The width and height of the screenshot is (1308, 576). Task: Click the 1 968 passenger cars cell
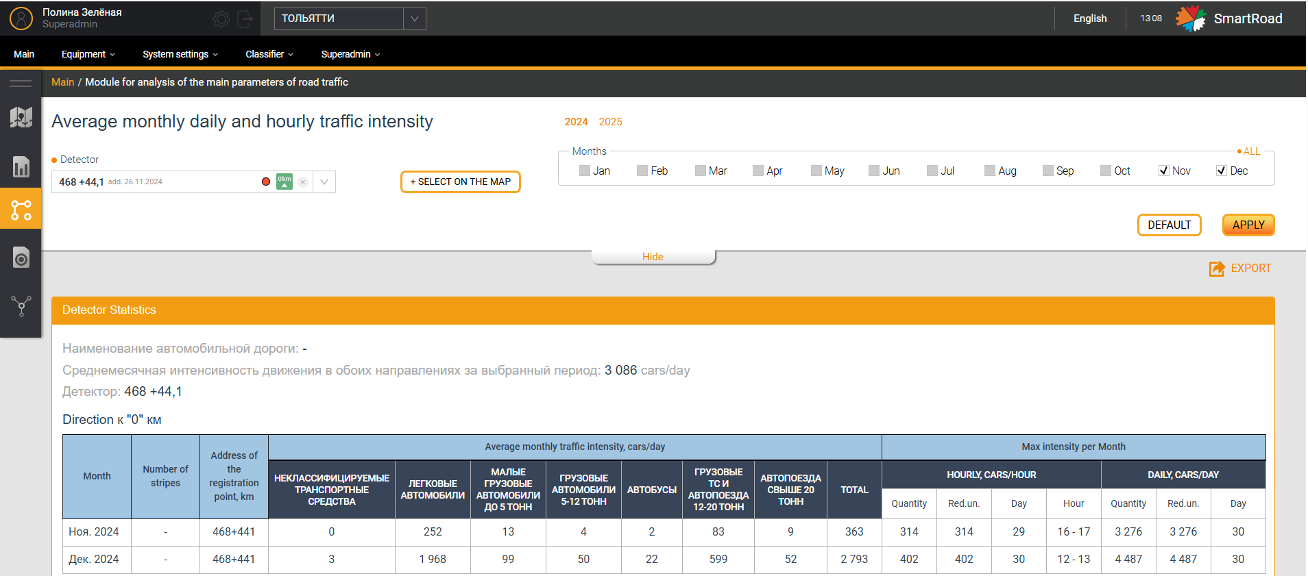pyautogui.click(x=433, y=560)
